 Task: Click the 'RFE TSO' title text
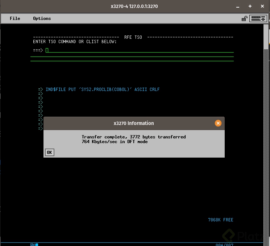tap(133, 37)
